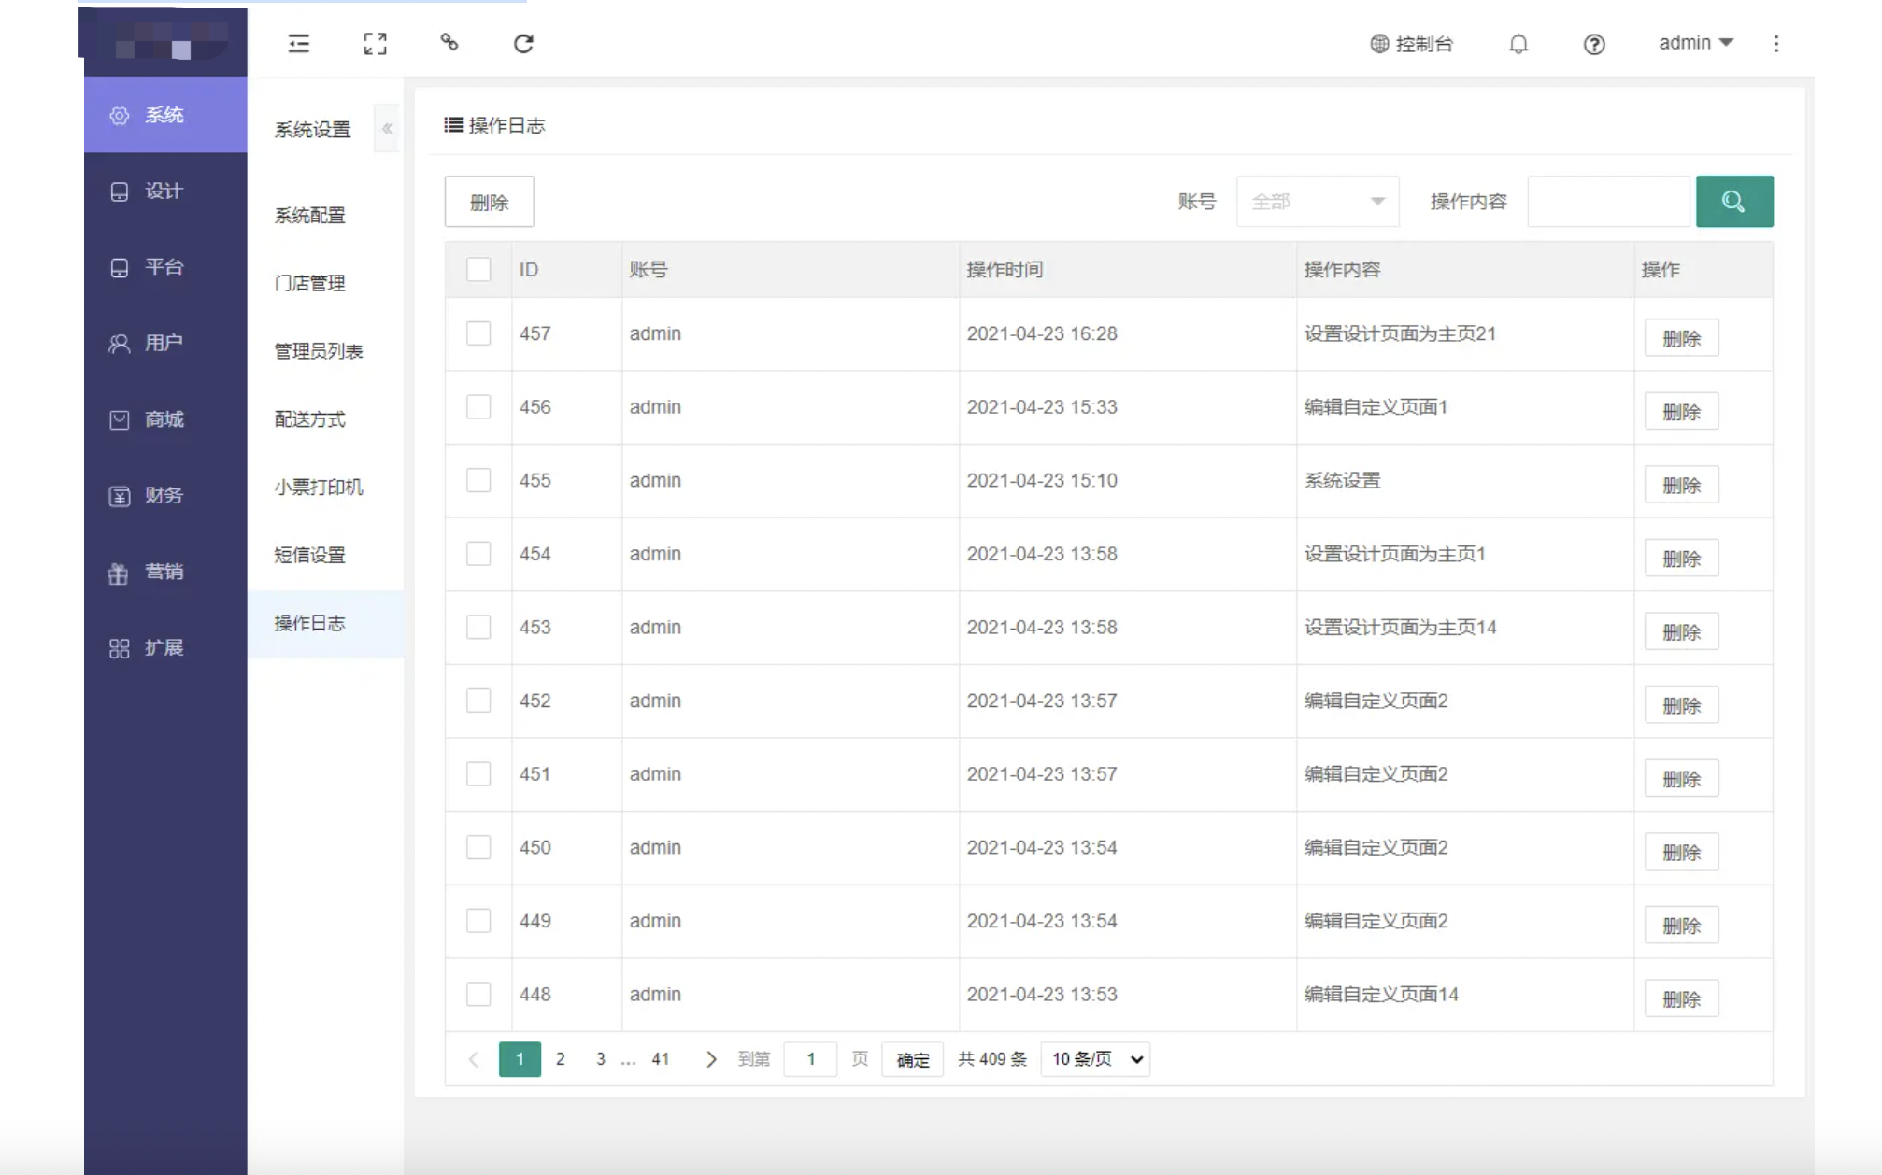Screen dimensions: 1882x1175
Task: Open the 10 条/页 page size dropdown
Action: (1095, 1059)
